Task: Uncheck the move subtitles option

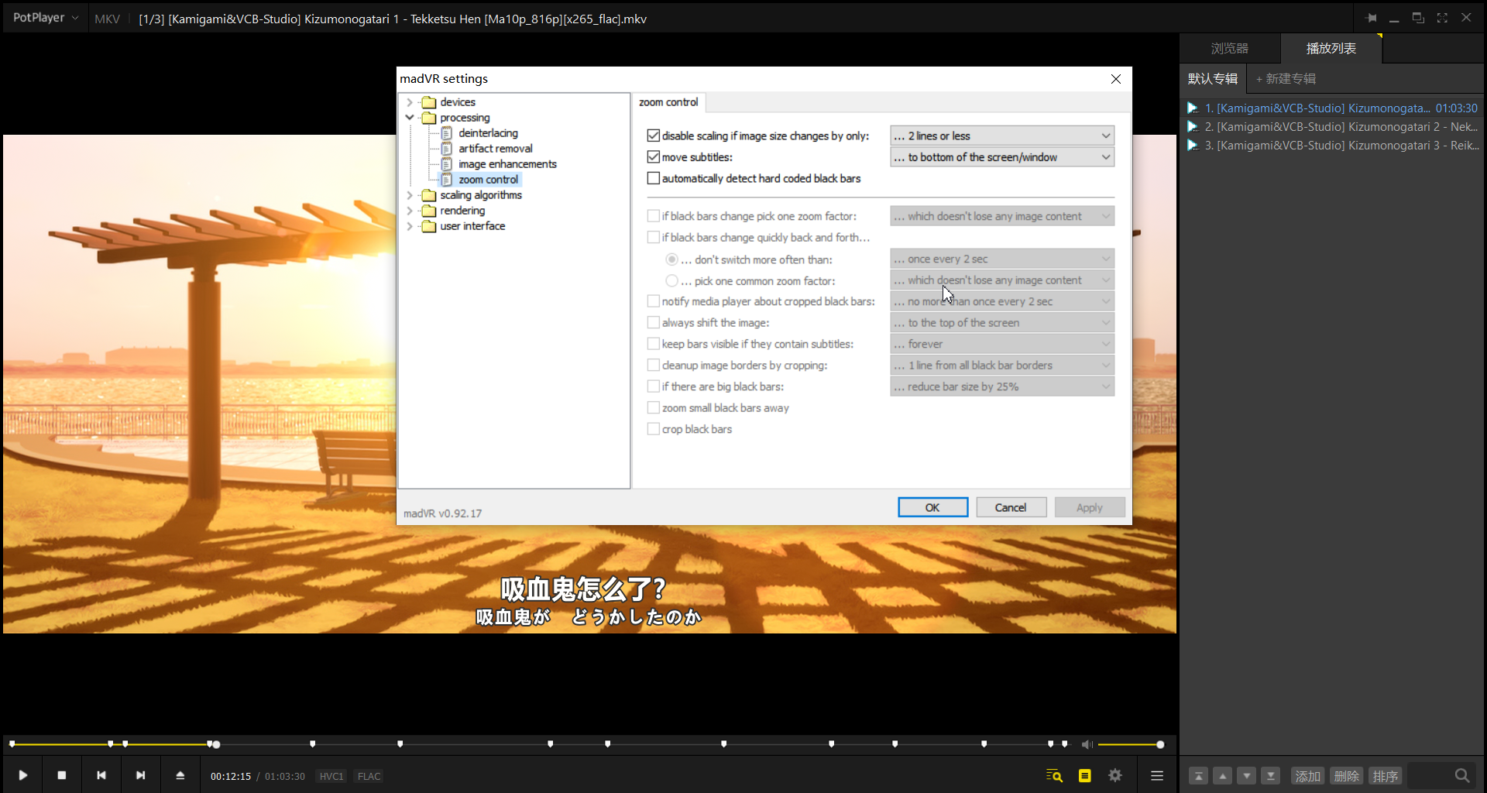Action: tap(654, 157)
